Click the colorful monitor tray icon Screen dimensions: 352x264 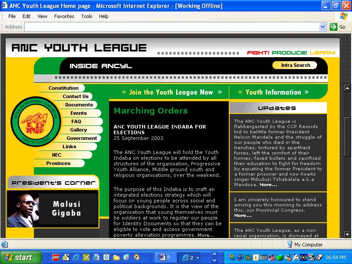312,257
